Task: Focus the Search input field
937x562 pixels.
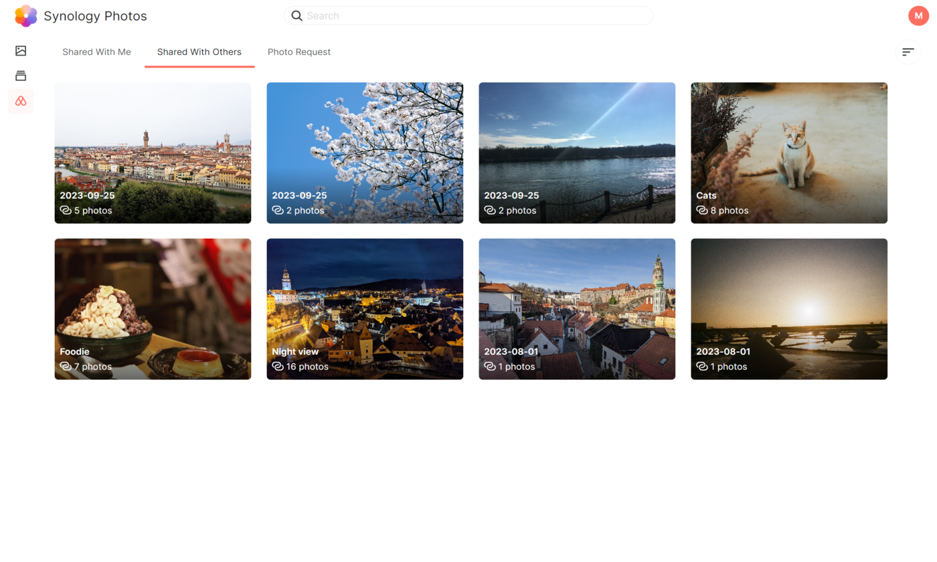Action: pos(468,15)
